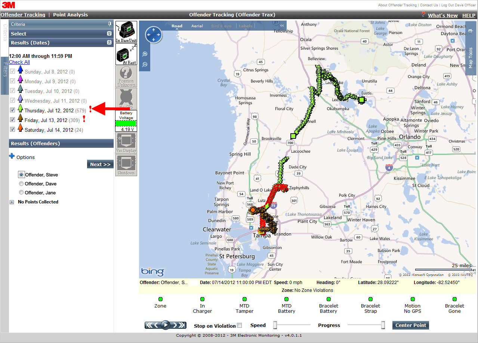
Task: Click the map pan compass control
Action: 153,34
